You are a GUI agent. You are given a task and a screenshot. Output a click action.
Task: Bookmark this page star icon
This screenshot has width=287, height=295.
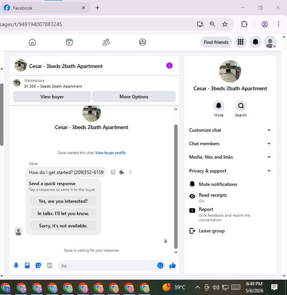[x=225, y=24]
